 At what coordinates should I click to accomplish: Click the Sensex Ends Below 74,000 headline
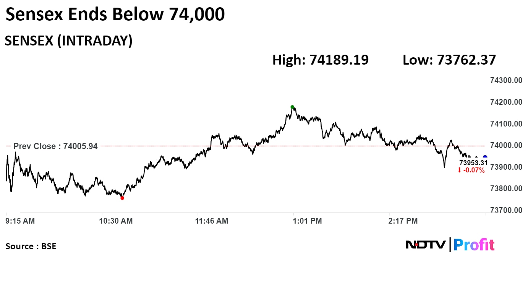(x=115, y=15)
